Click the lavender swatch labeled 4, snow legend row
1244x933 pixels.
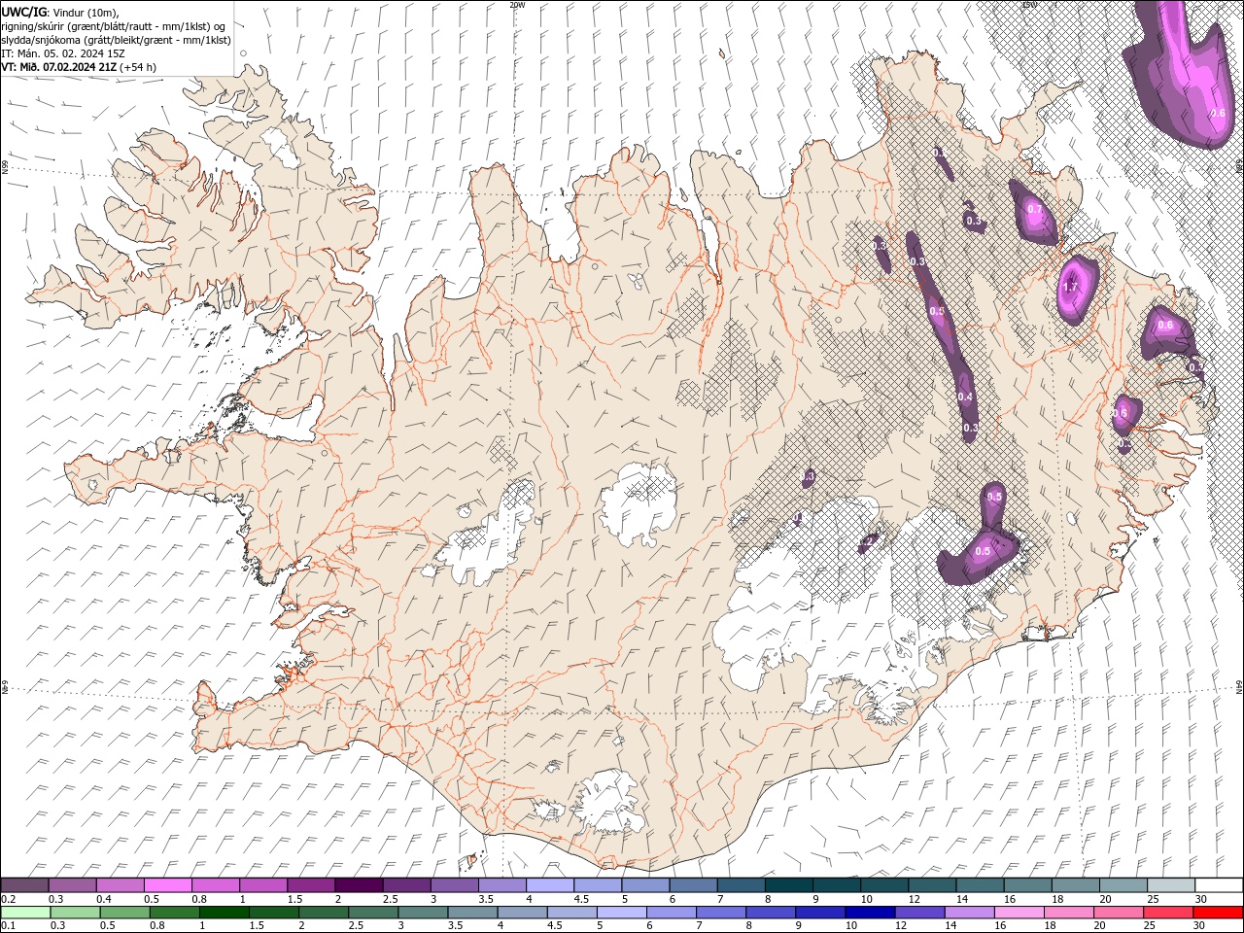click(x=549, y=885)
